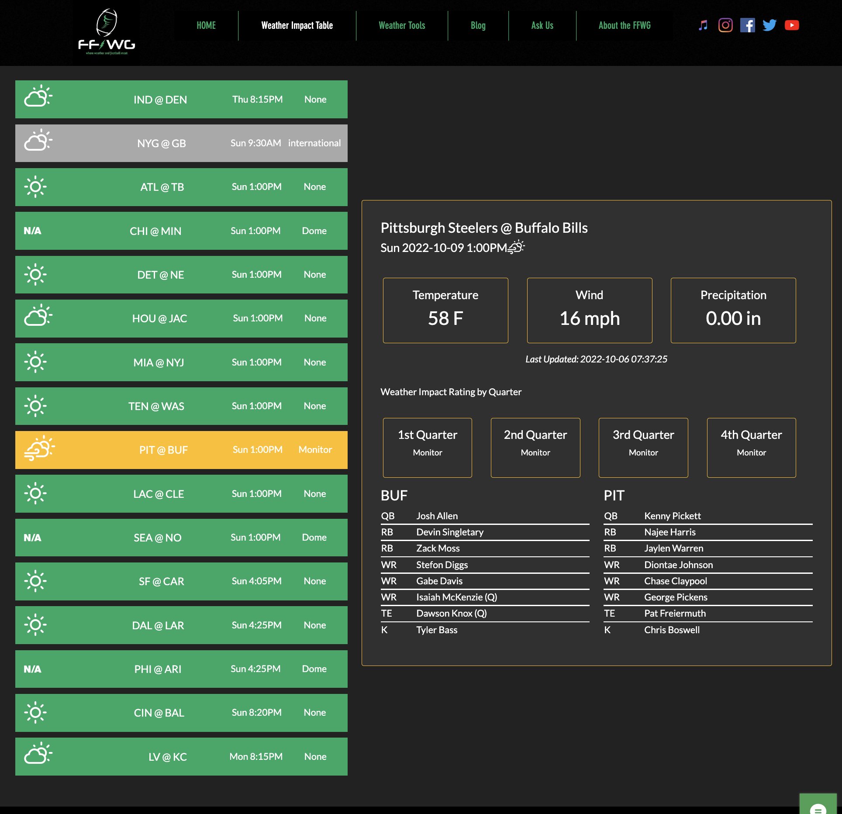This screenshot has width=842, height=814.
Task: Click Isaiah McKenzie (Q) in roster
Action: [457, 597]
